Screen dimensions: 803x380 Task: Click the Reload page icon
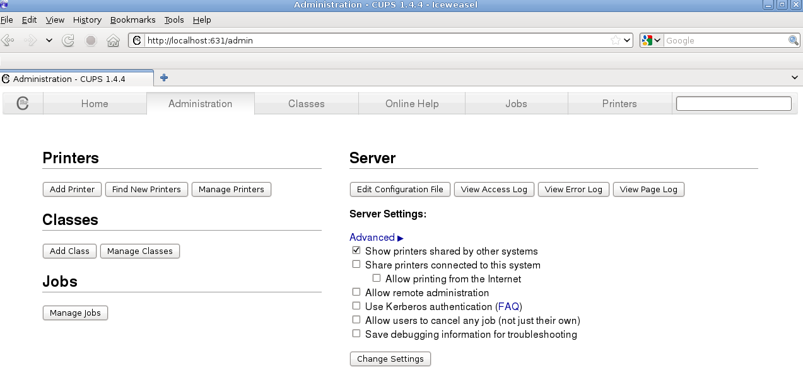68,41
